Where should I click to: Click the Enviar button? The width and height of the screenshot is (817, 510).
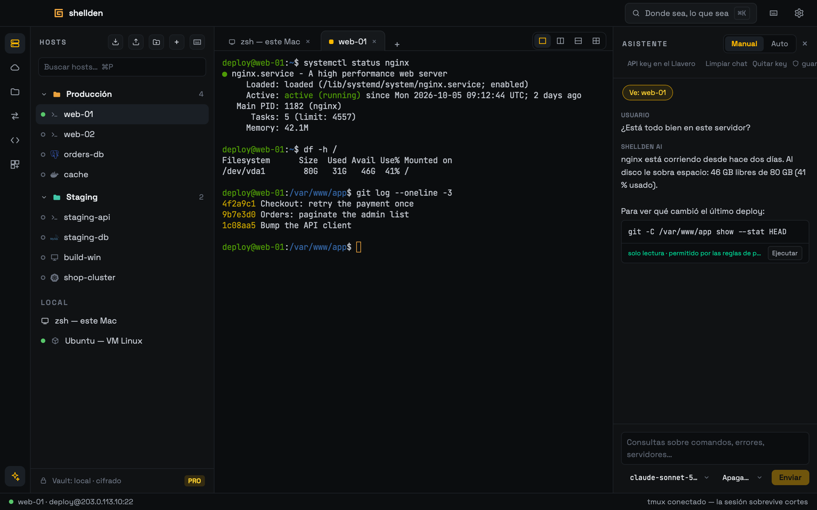click(790, 477)
